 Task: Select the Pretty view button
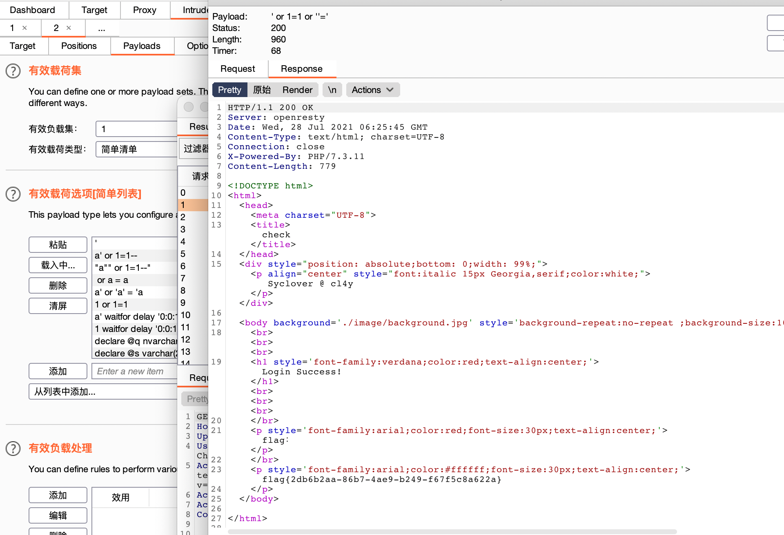[x=229, y=90]
